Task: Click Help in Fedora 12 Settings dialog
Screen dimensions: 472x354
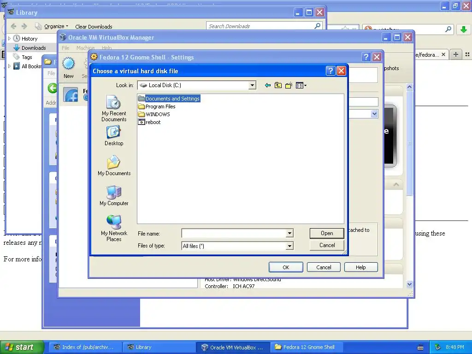Action: tap(360, 267)
